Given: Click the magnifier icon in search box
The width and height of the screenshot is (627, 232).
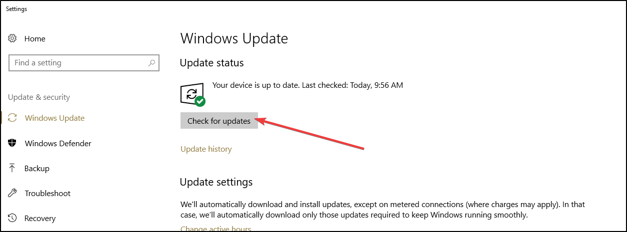Looking at the screenshot, I should [151, 63].
